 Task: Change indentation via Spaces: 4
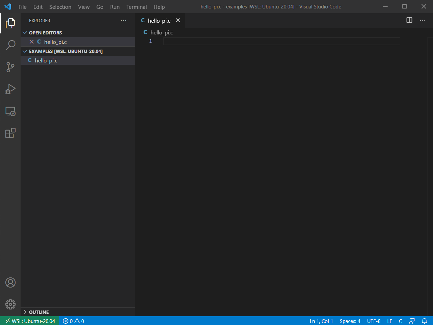[x=350, y=321]
